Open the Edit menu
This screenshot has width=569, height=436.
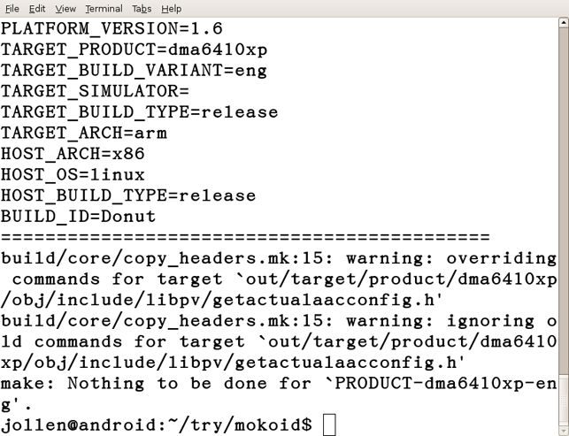[x=37, y=8]
